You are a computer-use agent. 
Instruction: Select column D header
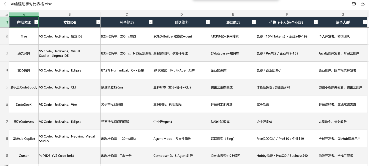[181, 14]
